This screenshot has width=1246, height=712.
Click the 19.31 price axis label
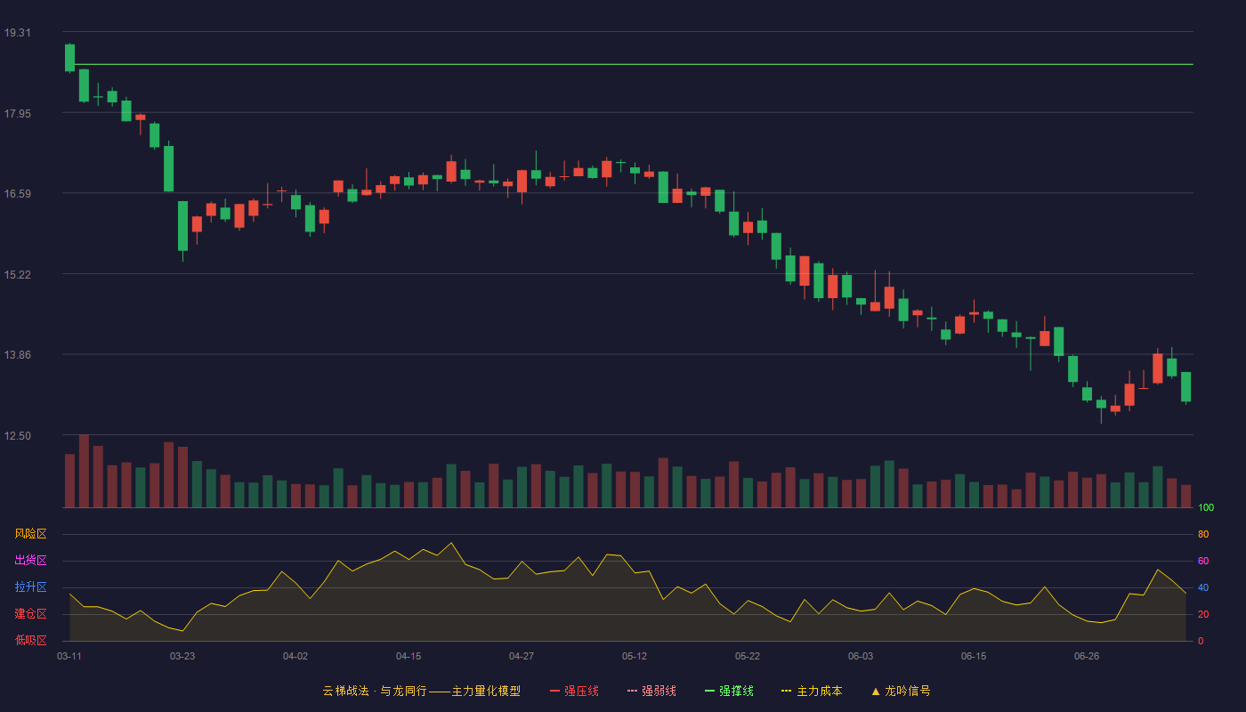17,33
